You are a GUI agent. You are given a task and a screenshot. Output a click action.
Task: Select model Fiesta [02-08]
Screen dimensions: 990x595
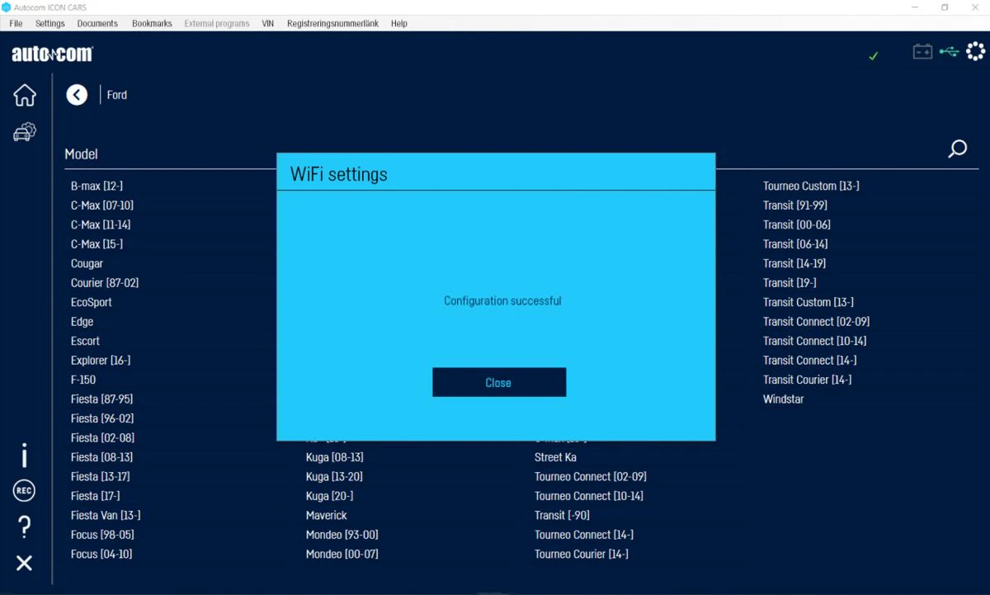[x=102, y=438]
